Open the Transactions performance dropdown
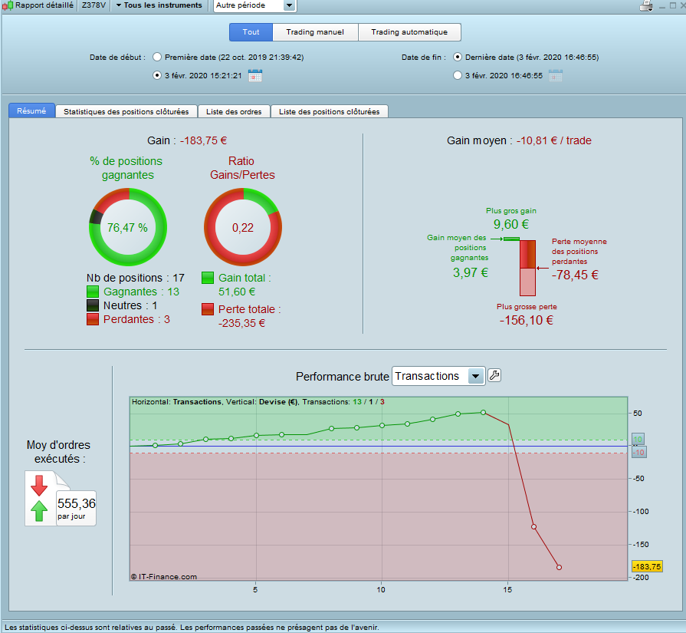Viewport: 686px width, 633px height. [438, 376]
